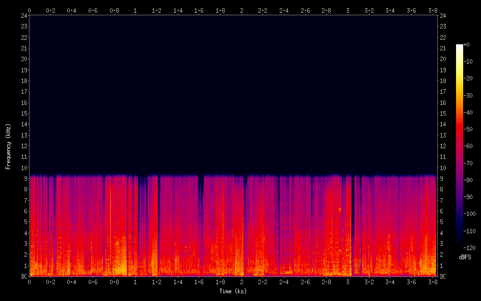Select the 9 label on the left frequency axis

point(24,179)
